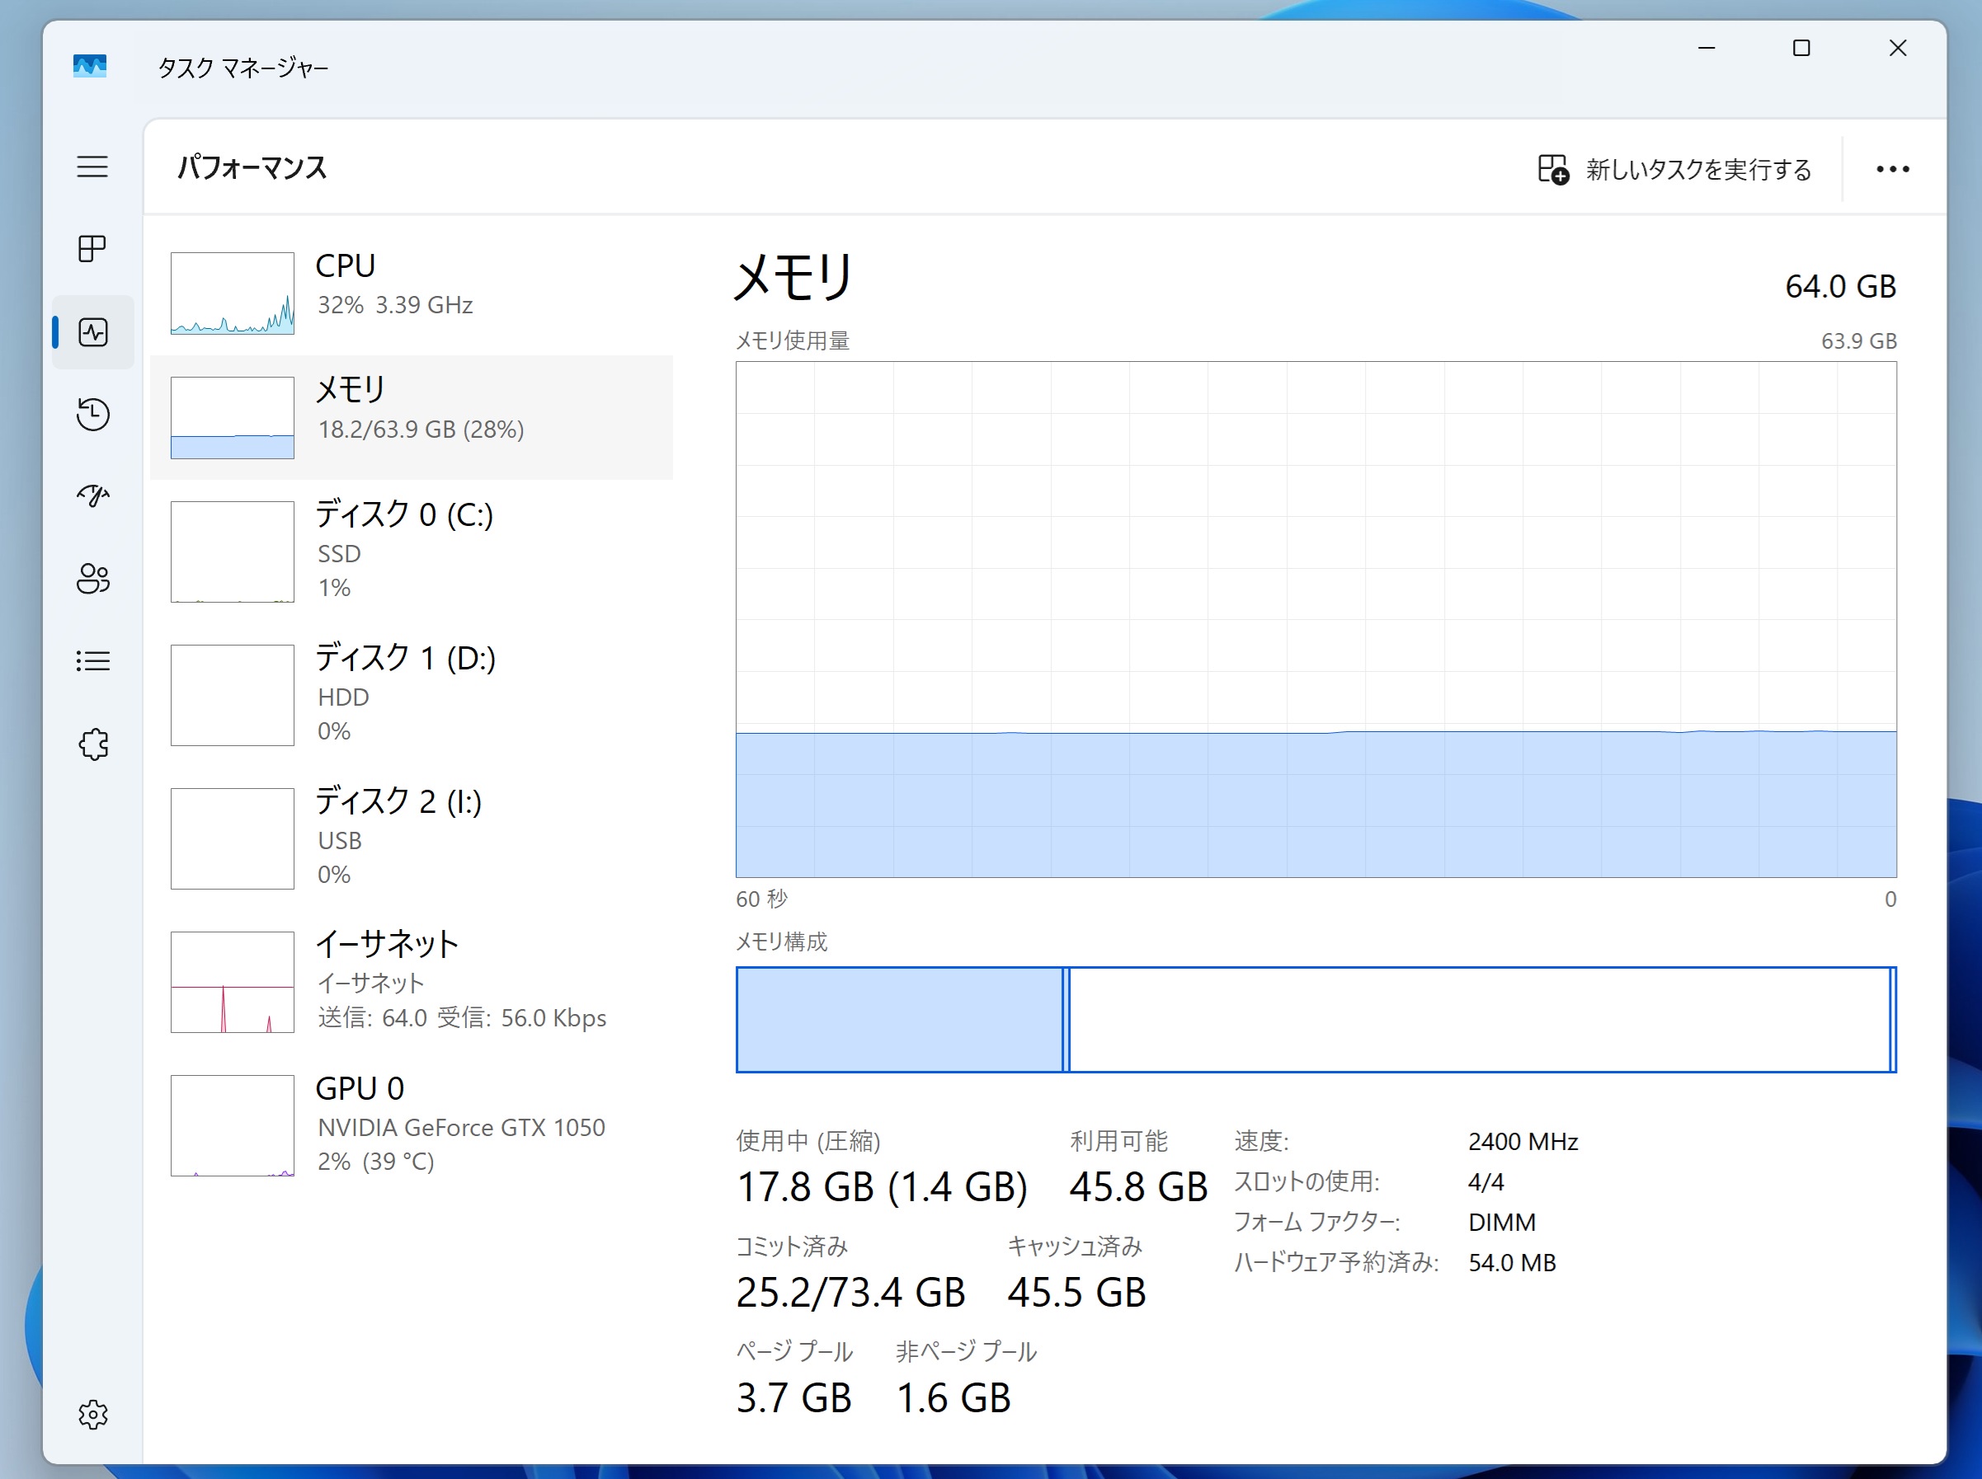Switch to the Users page icon

pyautogui.click(x=92, y=579)
